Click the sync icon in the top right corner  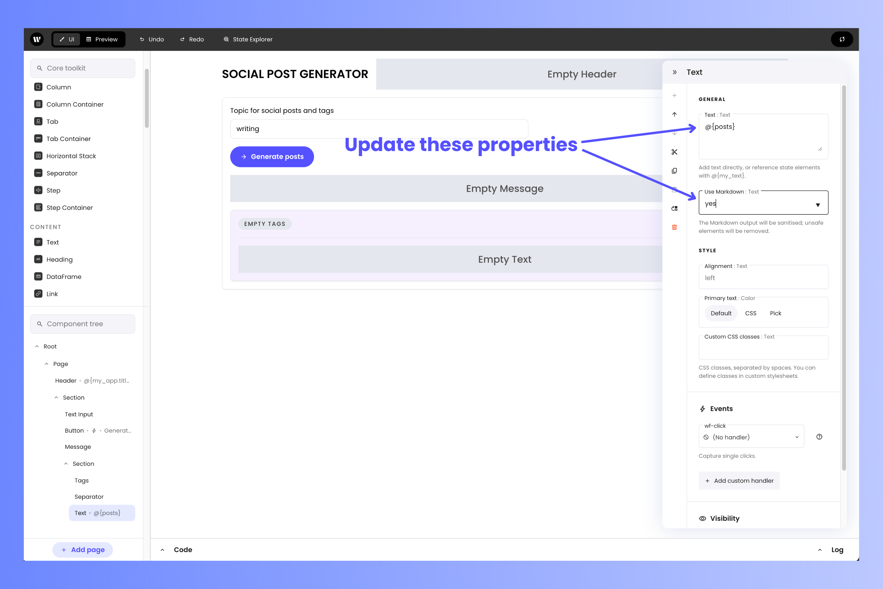[842, 39]
